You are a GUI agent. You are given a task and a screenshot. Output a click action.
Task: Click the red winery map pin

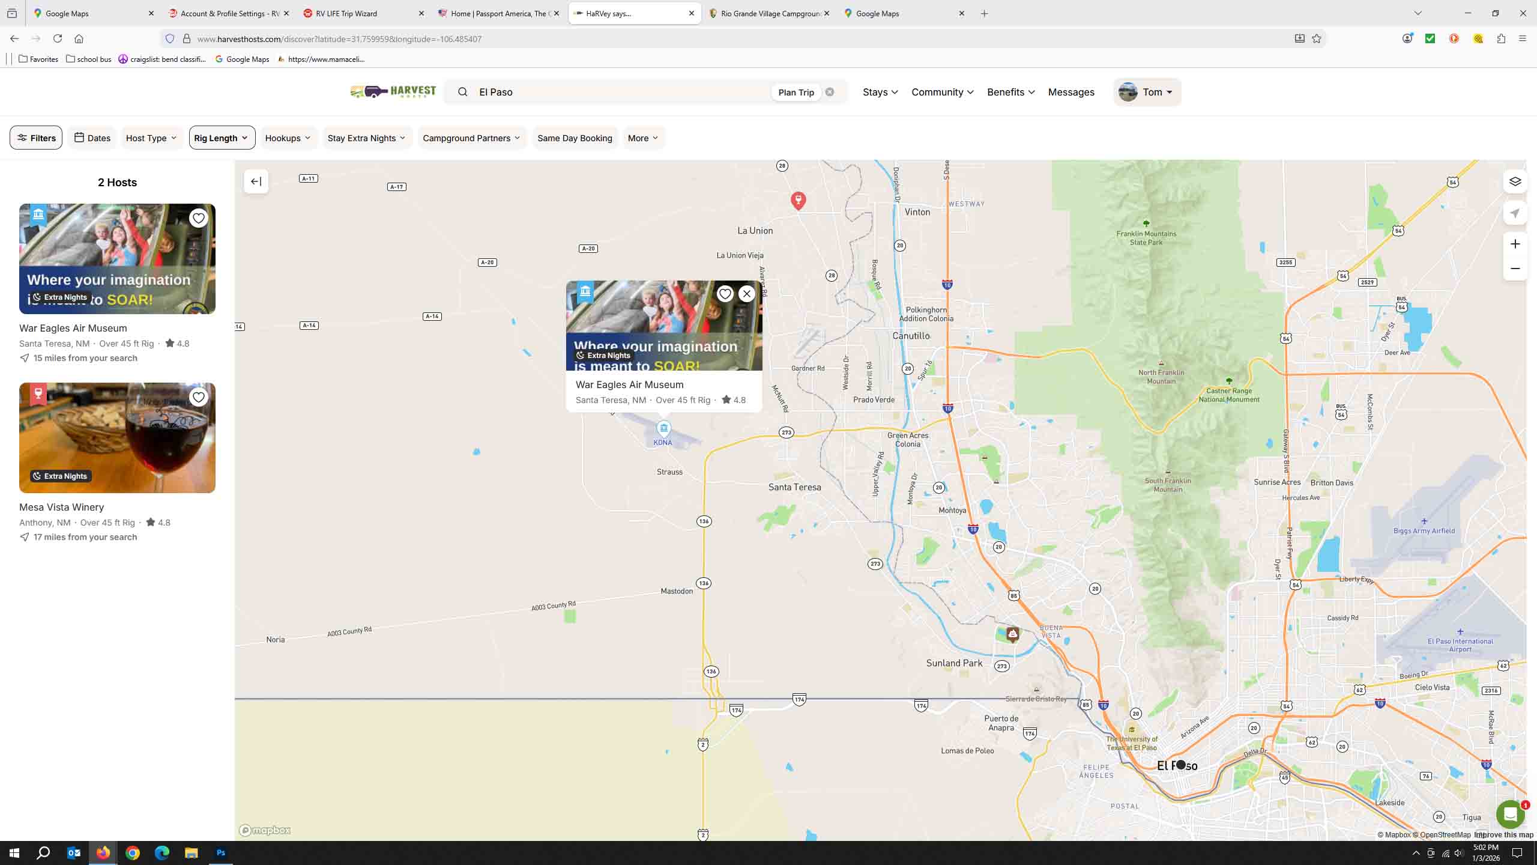(798, 199)
